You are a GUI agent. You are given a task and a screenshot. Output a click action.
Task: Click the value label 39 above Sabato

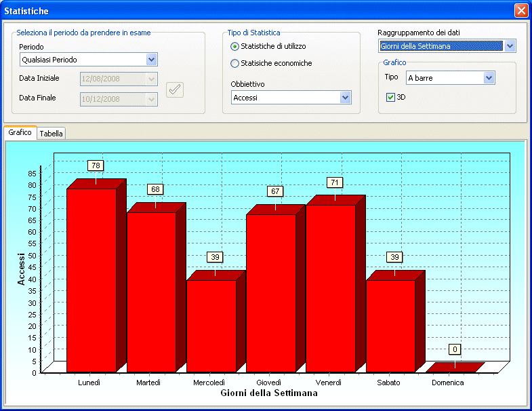point(394,257)
